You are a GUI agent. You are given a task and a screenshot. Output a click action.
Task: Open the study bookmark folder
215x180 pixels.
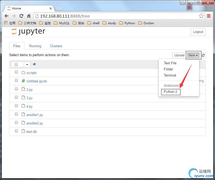point(109,23)
